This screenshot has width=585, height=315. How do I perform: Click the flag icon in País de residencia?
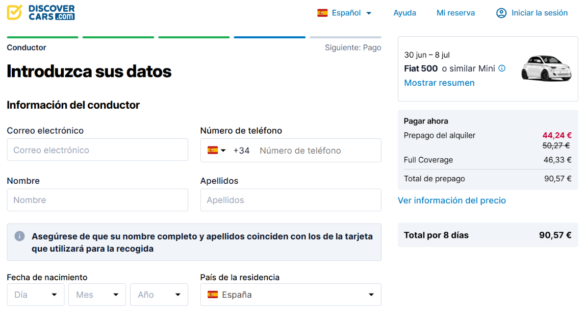point(213,295)
